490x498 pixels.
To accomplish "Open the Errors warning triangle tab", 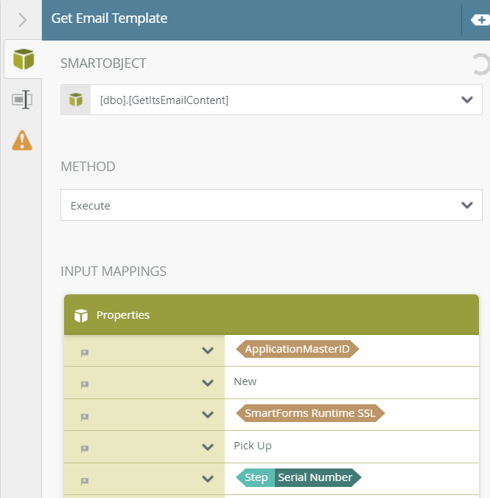I will coord(22,140).
